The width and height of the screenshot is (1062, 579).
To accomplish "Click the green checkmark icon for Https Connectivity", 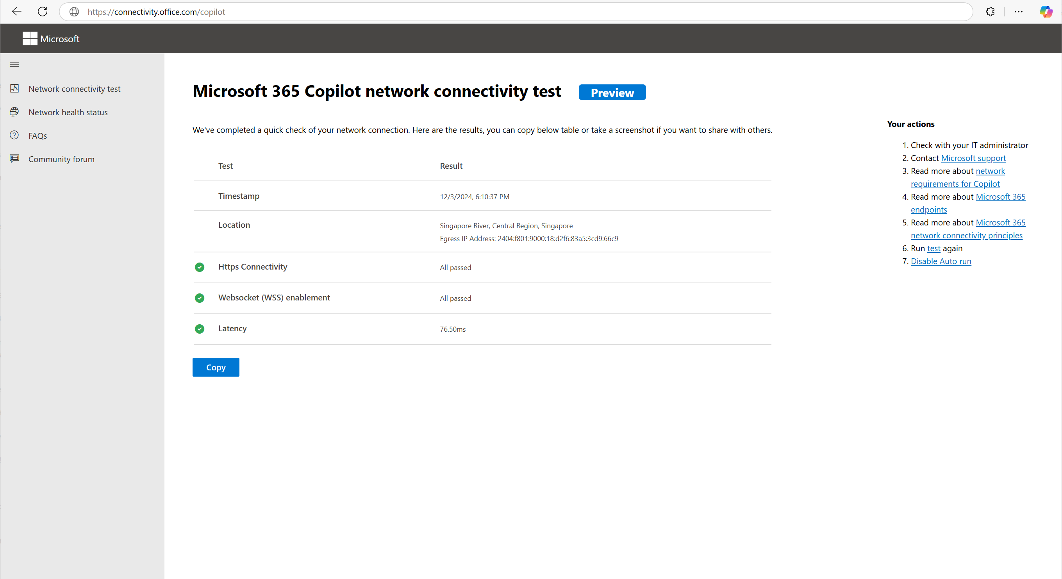I will pyautogui.click(x=199, y=267).
